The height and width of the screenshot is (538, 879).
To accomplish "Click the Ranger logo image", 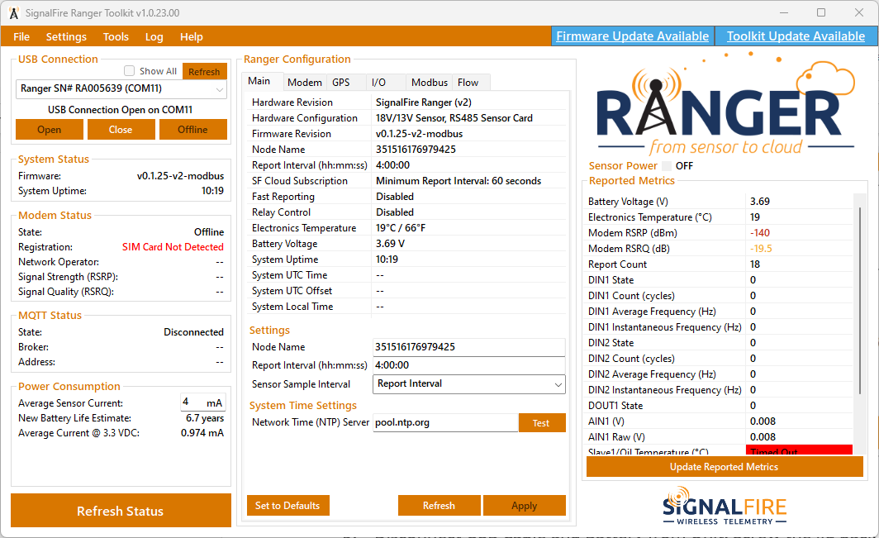I will pyautogui.click(x=726, y=104).
